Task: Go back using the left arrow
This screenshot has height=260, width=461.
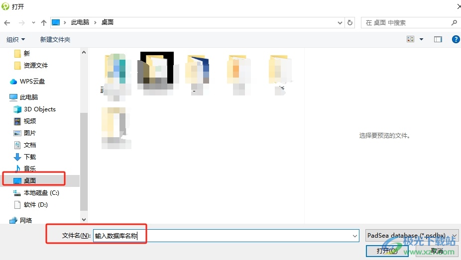Action: coord(7,22)
